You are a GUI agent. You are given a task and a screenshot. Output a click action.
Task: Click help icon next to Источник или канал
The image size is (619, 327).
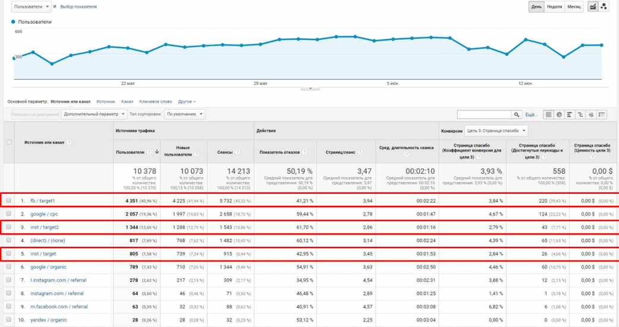pyautogui.click(x=69, y=142)
